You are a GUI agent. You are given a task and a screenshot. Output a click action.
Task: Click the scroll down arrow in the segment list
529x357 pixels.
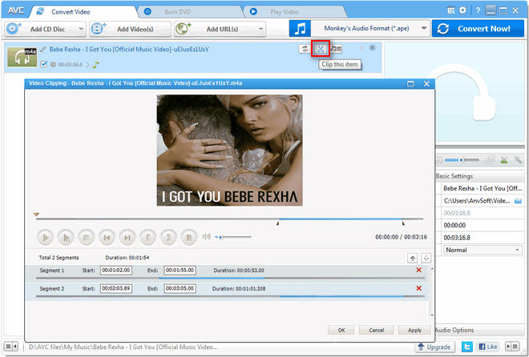coord(432,315)
